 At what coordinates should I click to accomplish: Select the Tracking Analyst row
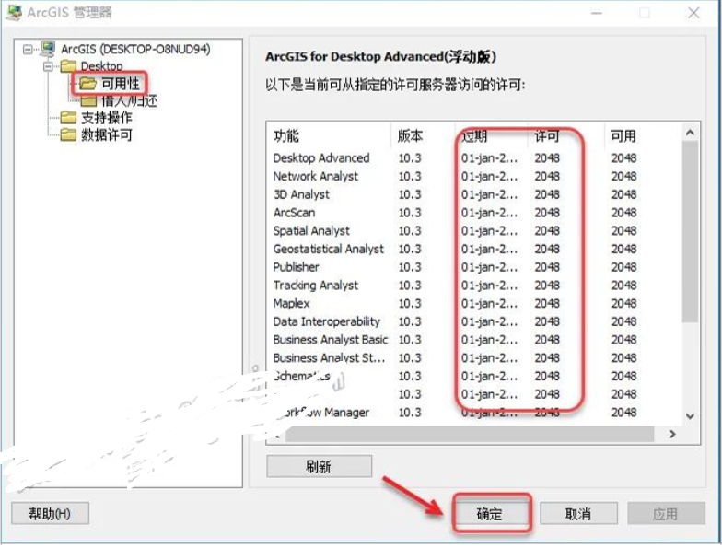click(x=474, y=286)
